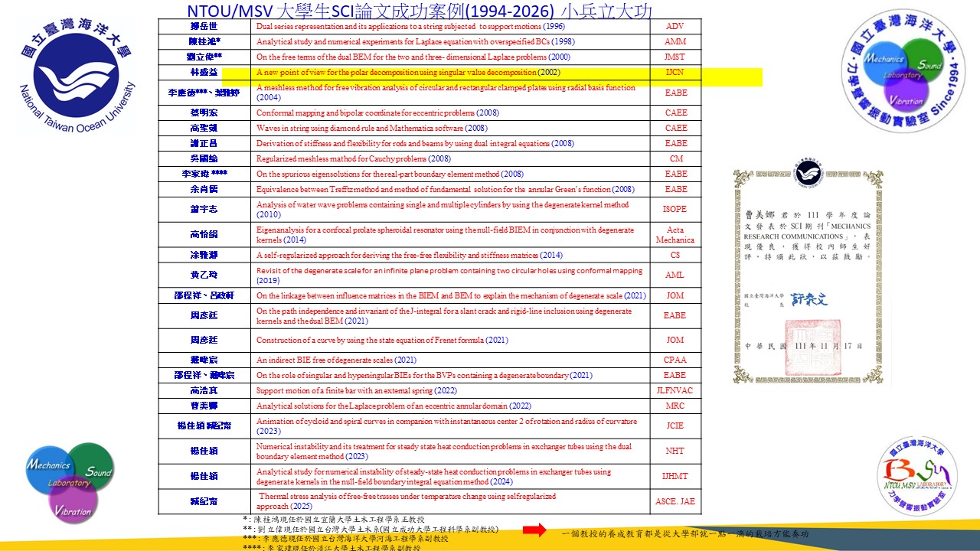Click the 'IJHMT' journal abbreviation

(675, 476)
